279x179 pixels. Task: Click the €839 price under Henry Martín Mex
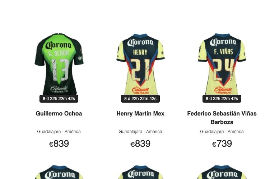pos(140,143)
